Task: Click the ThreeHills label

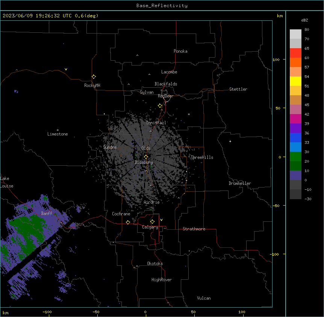Action: [202, 157]
